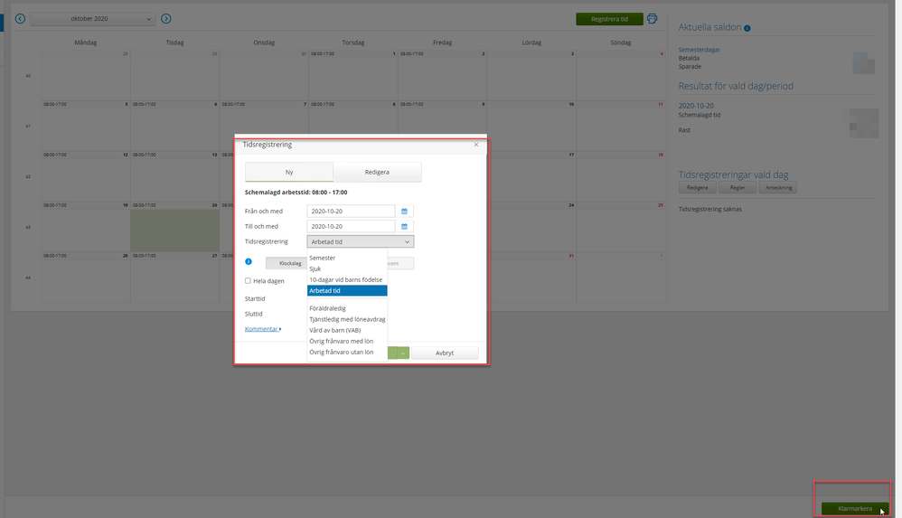The height and width of the screenshot is (518, 902).
Task: Switch to the Redigera tab in dialog
Action: coord(378,172)
